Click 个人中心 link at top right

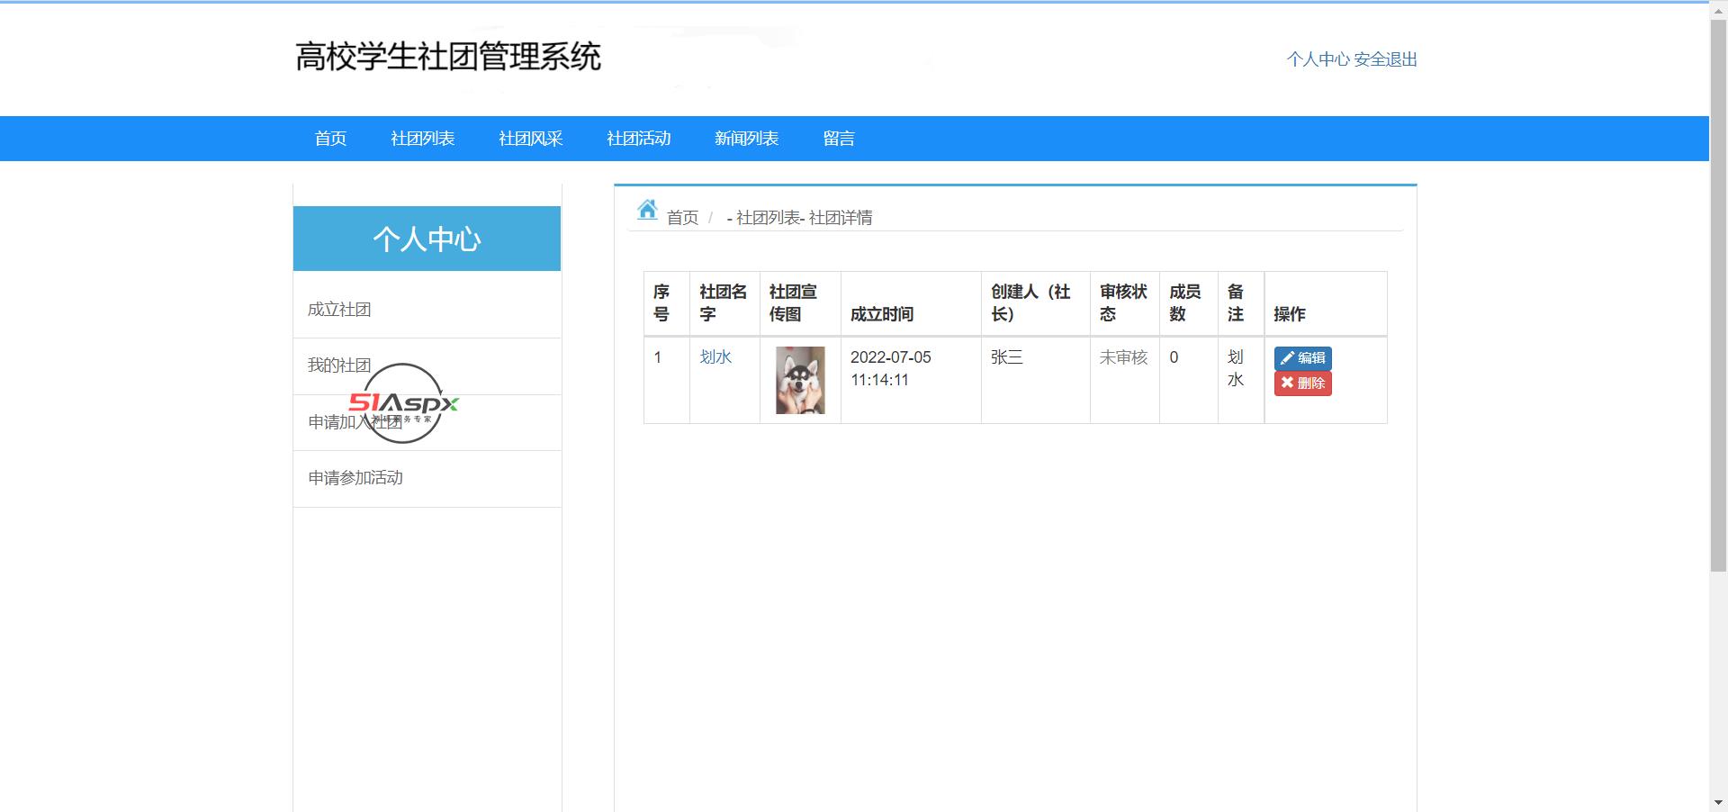coord(1318,59)
